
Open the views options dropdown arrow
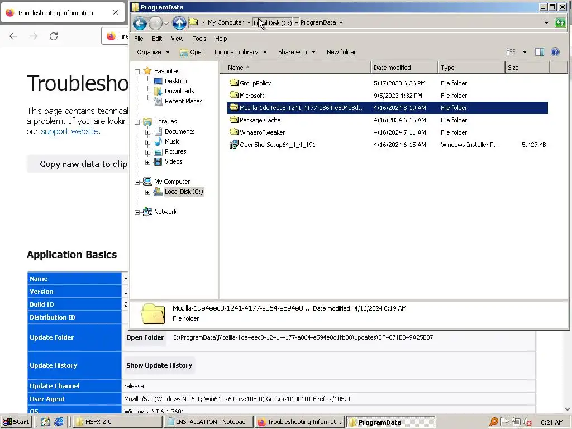point(525,52)
